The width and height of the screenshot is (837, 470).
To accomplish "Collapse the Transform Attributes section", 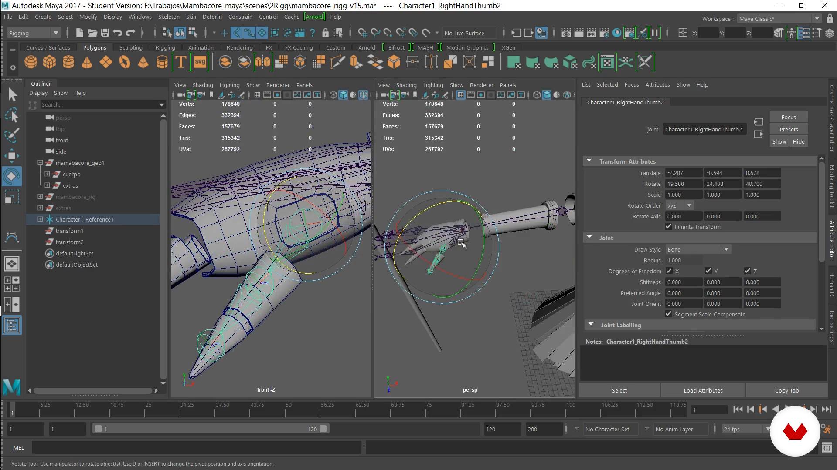I will click(589, 161).
